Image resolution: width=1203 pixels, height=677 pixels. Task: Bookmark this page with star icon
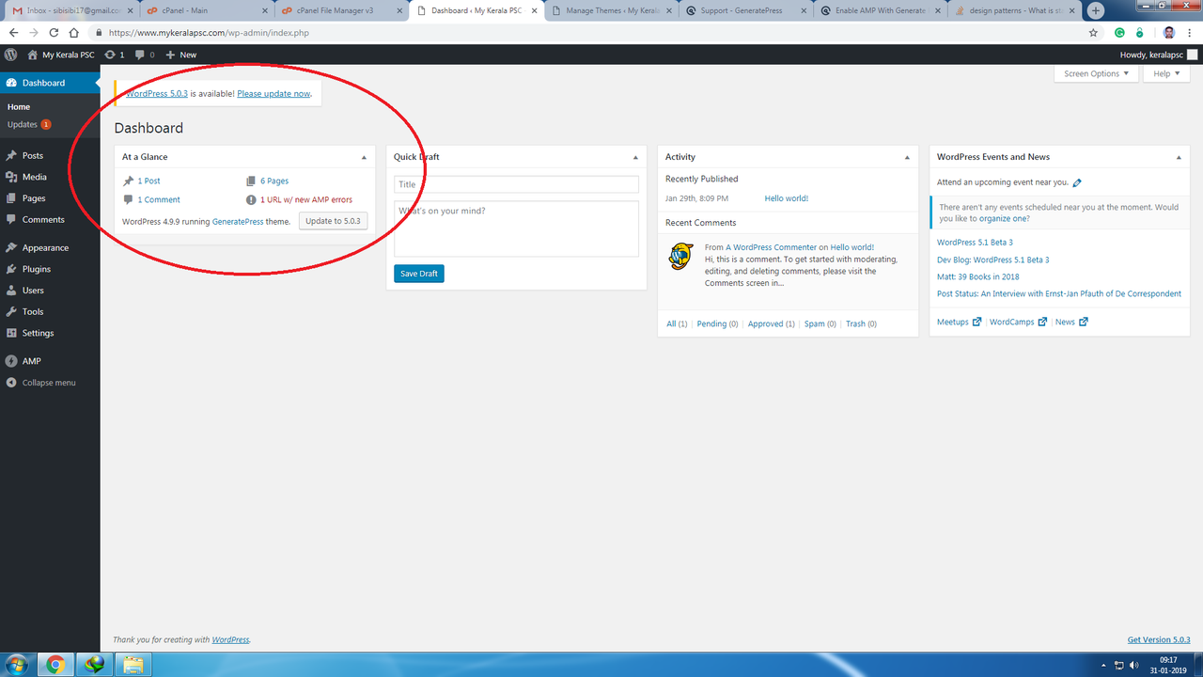(1093, 33)
